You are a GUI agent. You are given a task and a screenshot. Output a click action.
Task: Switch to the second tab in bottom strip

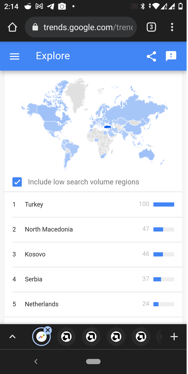click(66, 337)
